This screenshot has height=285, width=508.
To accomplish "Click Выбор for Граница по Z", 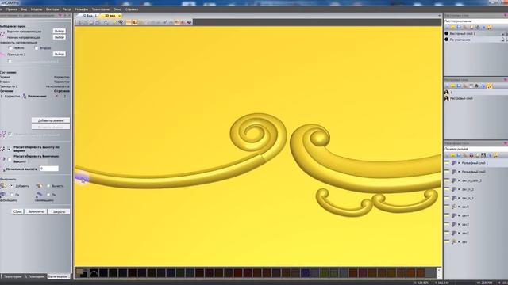I will 60,54.
